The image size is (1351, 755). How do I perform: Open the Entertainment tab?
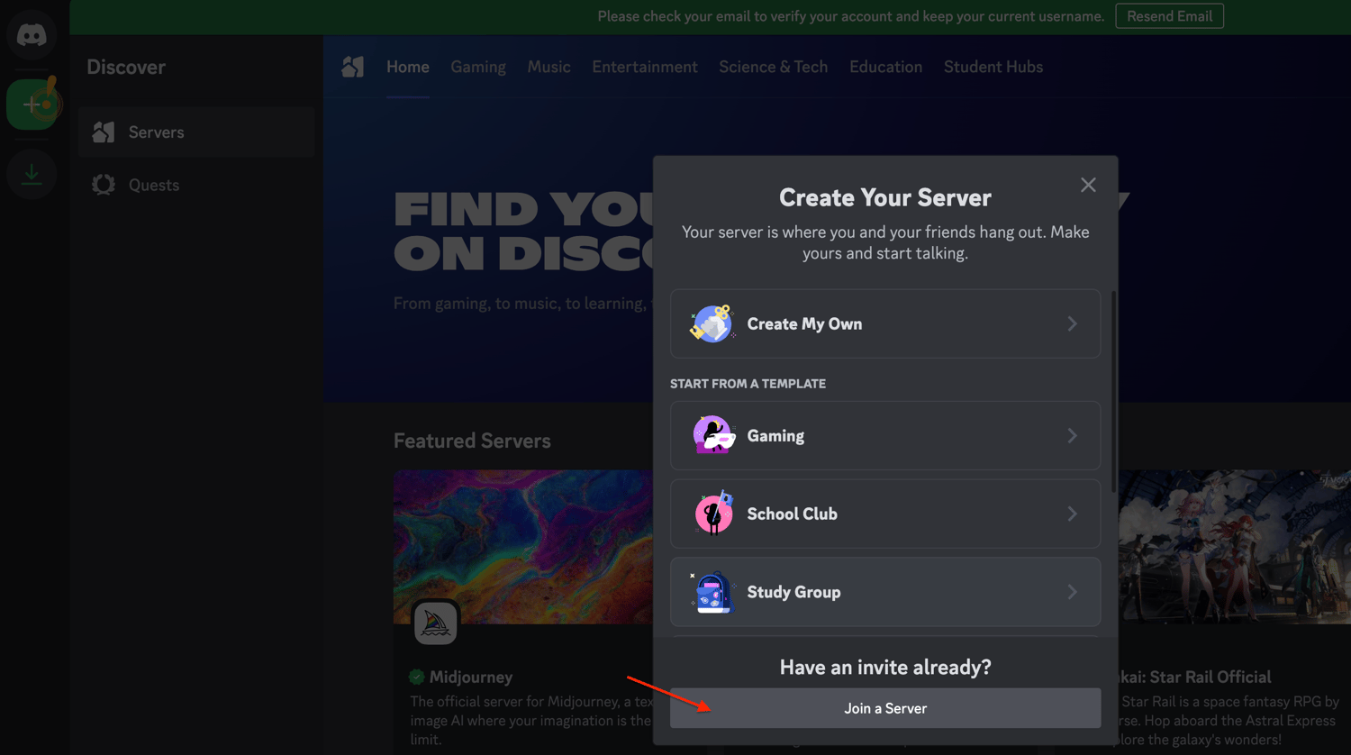[645, 66]
